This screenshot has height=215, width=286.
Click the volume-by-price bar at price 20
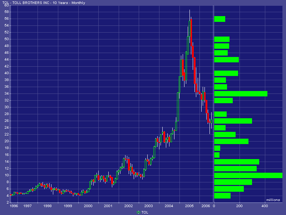click(x=231, y=141)
